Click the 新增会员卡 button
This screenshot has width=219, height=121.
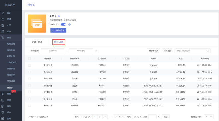(x=58, y=30)
